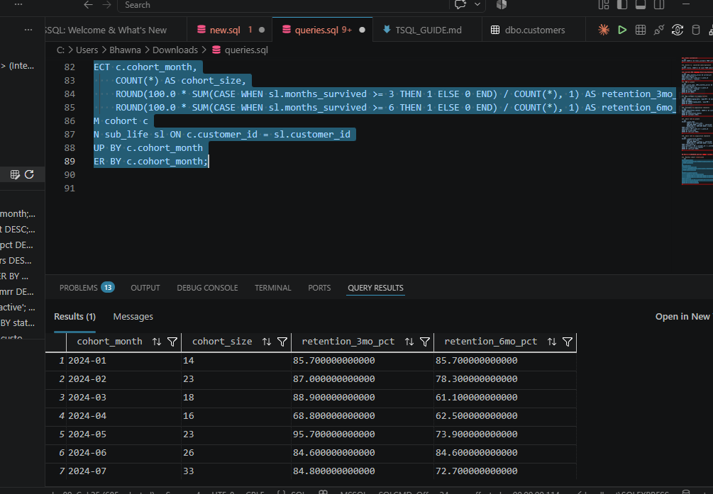Go forward with the right arrow
The height and width of the screenshot is (494, 713).
point(106,4)
